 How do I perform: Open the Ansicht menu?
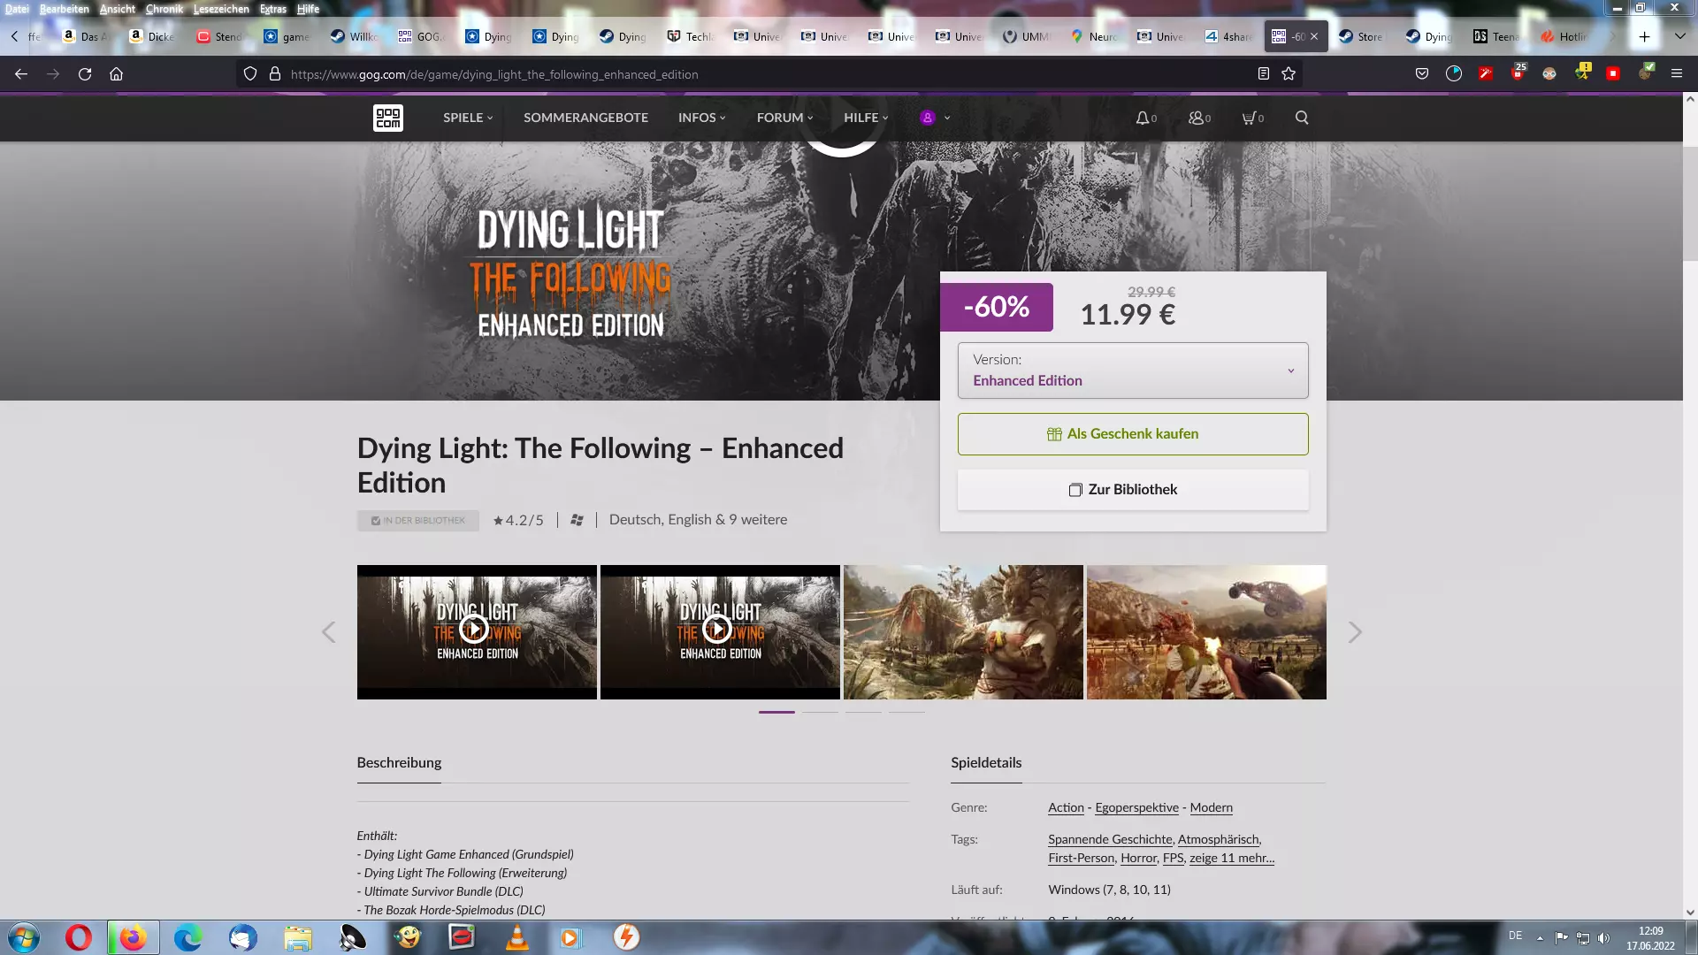(117, 9)
